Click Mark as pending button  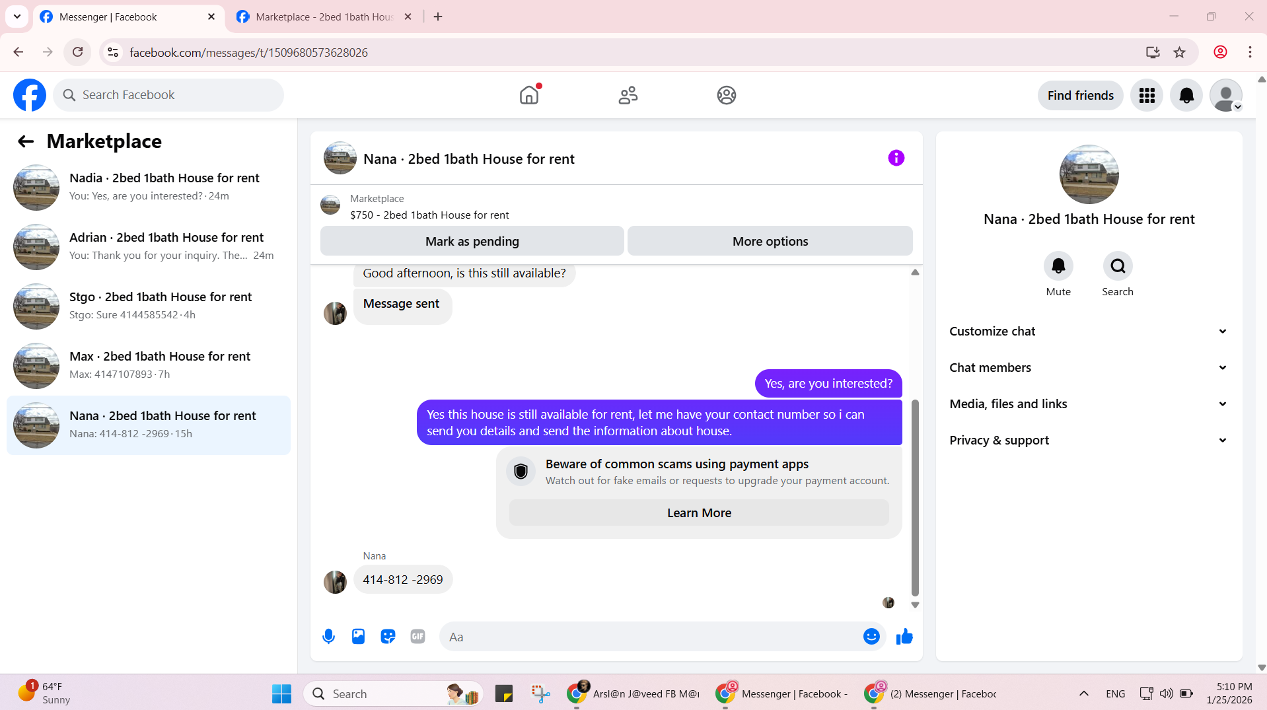click(x=472, y=241)
